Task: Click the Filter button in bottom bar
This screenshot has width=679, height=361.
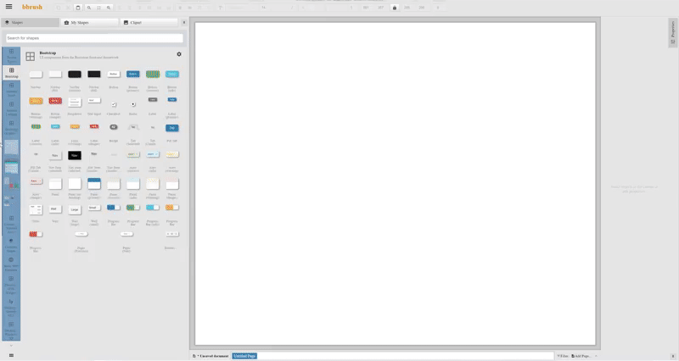Action: click(x=564, y=356)
